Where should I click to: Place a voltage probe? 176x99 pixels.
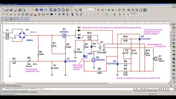[87, 14]
